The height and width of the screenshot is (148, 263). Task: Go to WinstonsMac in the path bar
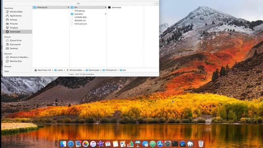click(74, 70)
